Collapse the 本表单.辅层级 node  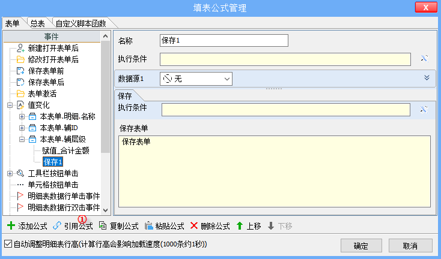tap(22, 139)
